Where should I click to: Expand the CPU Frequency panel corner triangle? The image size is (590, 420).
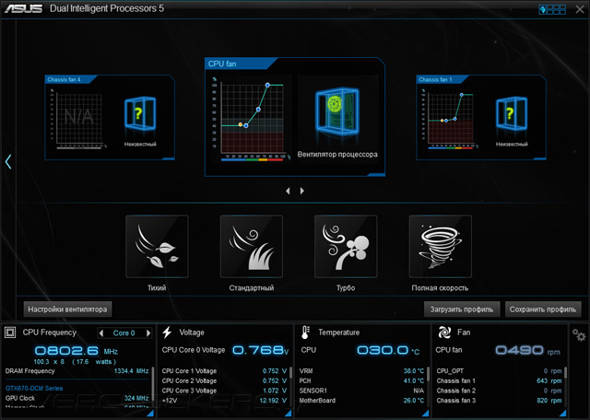[150, 414]
